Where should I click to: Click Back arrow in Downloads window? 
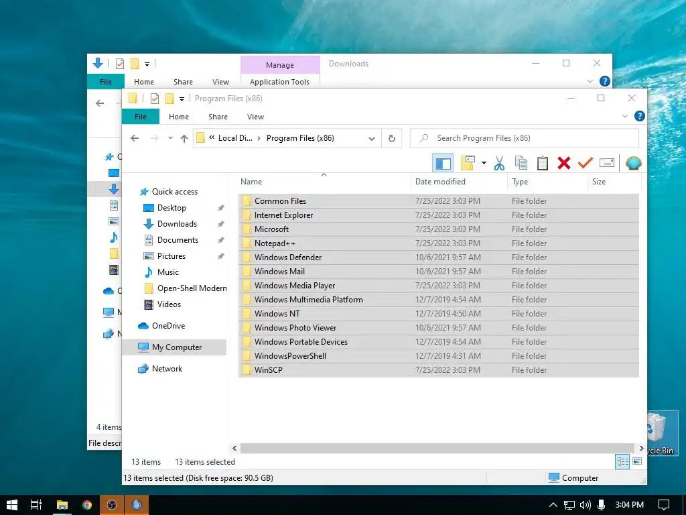[x=100, y=103]
